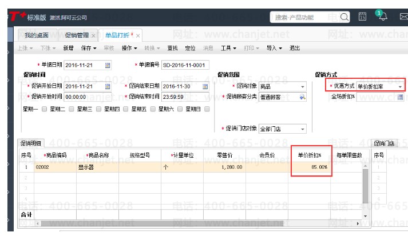Click the 显示器 product name cell

[98, 167]
